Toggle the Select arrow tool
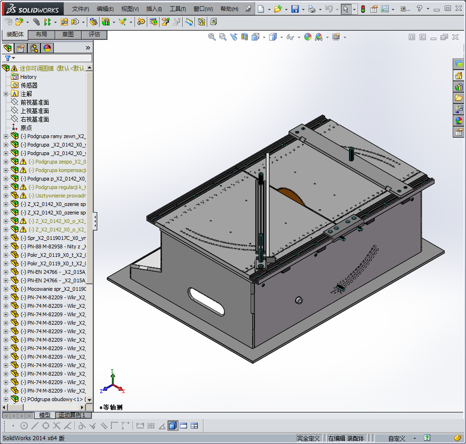Viewport: 466px width, 444px height. pos(346,9)
